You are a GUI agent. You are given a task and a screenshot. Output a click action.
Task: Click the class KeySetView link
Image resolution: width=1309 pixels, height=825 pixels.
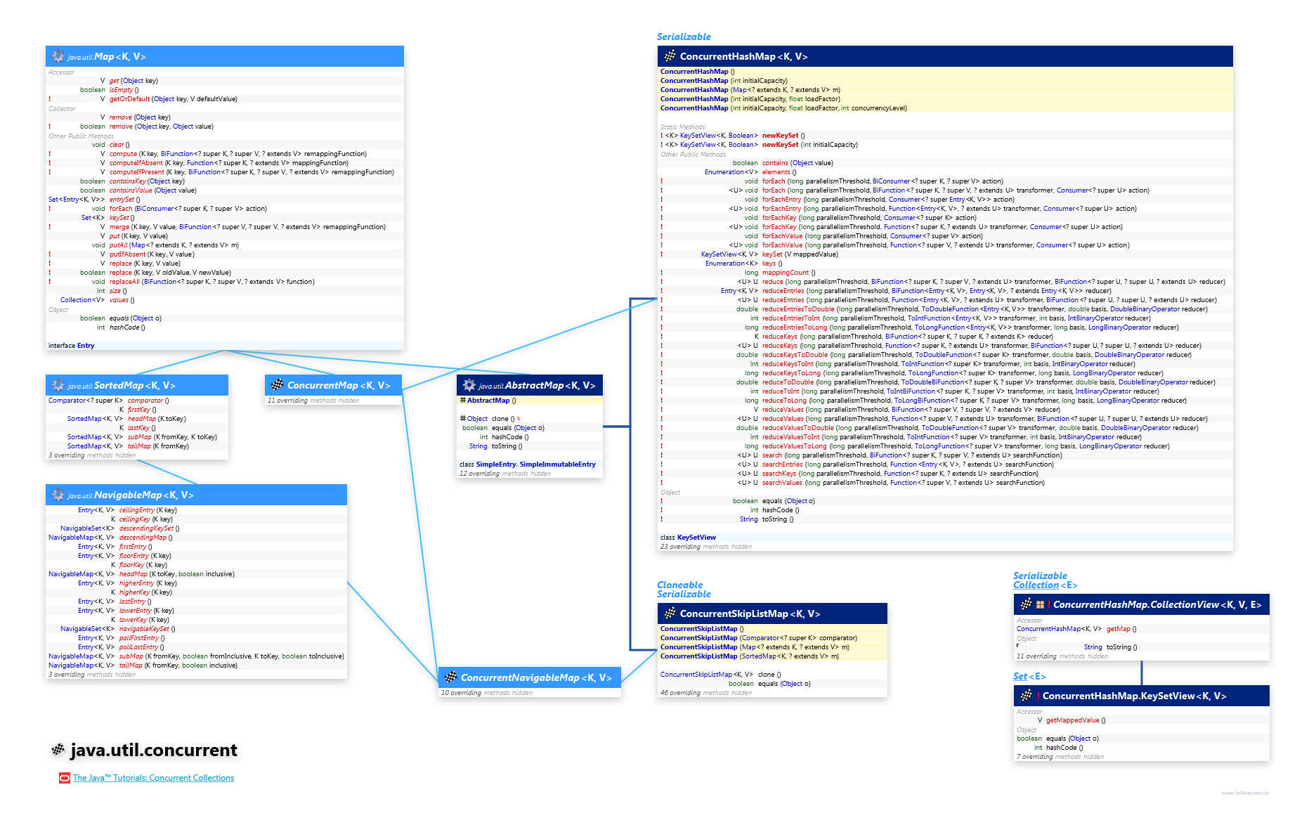coord(696,537)
